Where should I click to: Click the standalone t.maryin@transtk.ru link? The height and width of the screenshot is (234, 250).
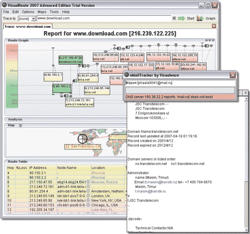click(x=151, y=191)
